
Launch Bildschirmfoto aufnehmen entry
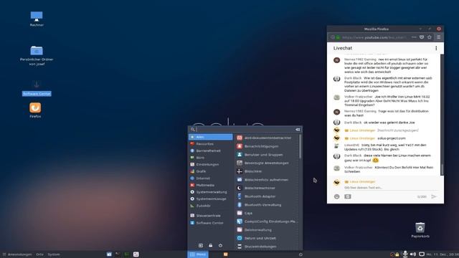[267, 180]
